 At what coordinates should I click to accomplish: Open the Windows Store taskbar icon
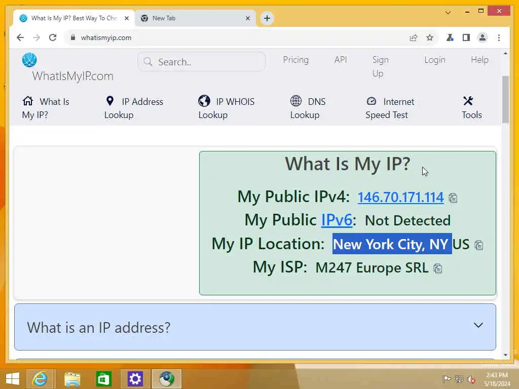tap(103, 379)
